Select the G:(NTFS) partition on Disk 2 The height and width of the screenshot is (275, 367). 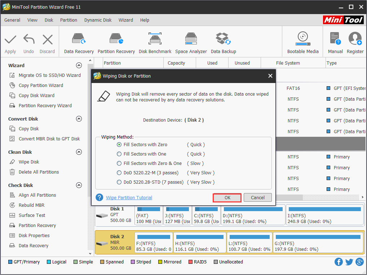coord(318,243)
